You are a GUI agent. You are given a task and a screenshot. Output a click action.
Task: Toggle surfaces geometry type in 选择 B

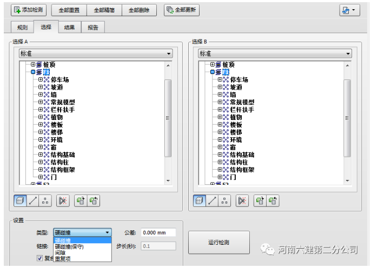pos(200,201)
